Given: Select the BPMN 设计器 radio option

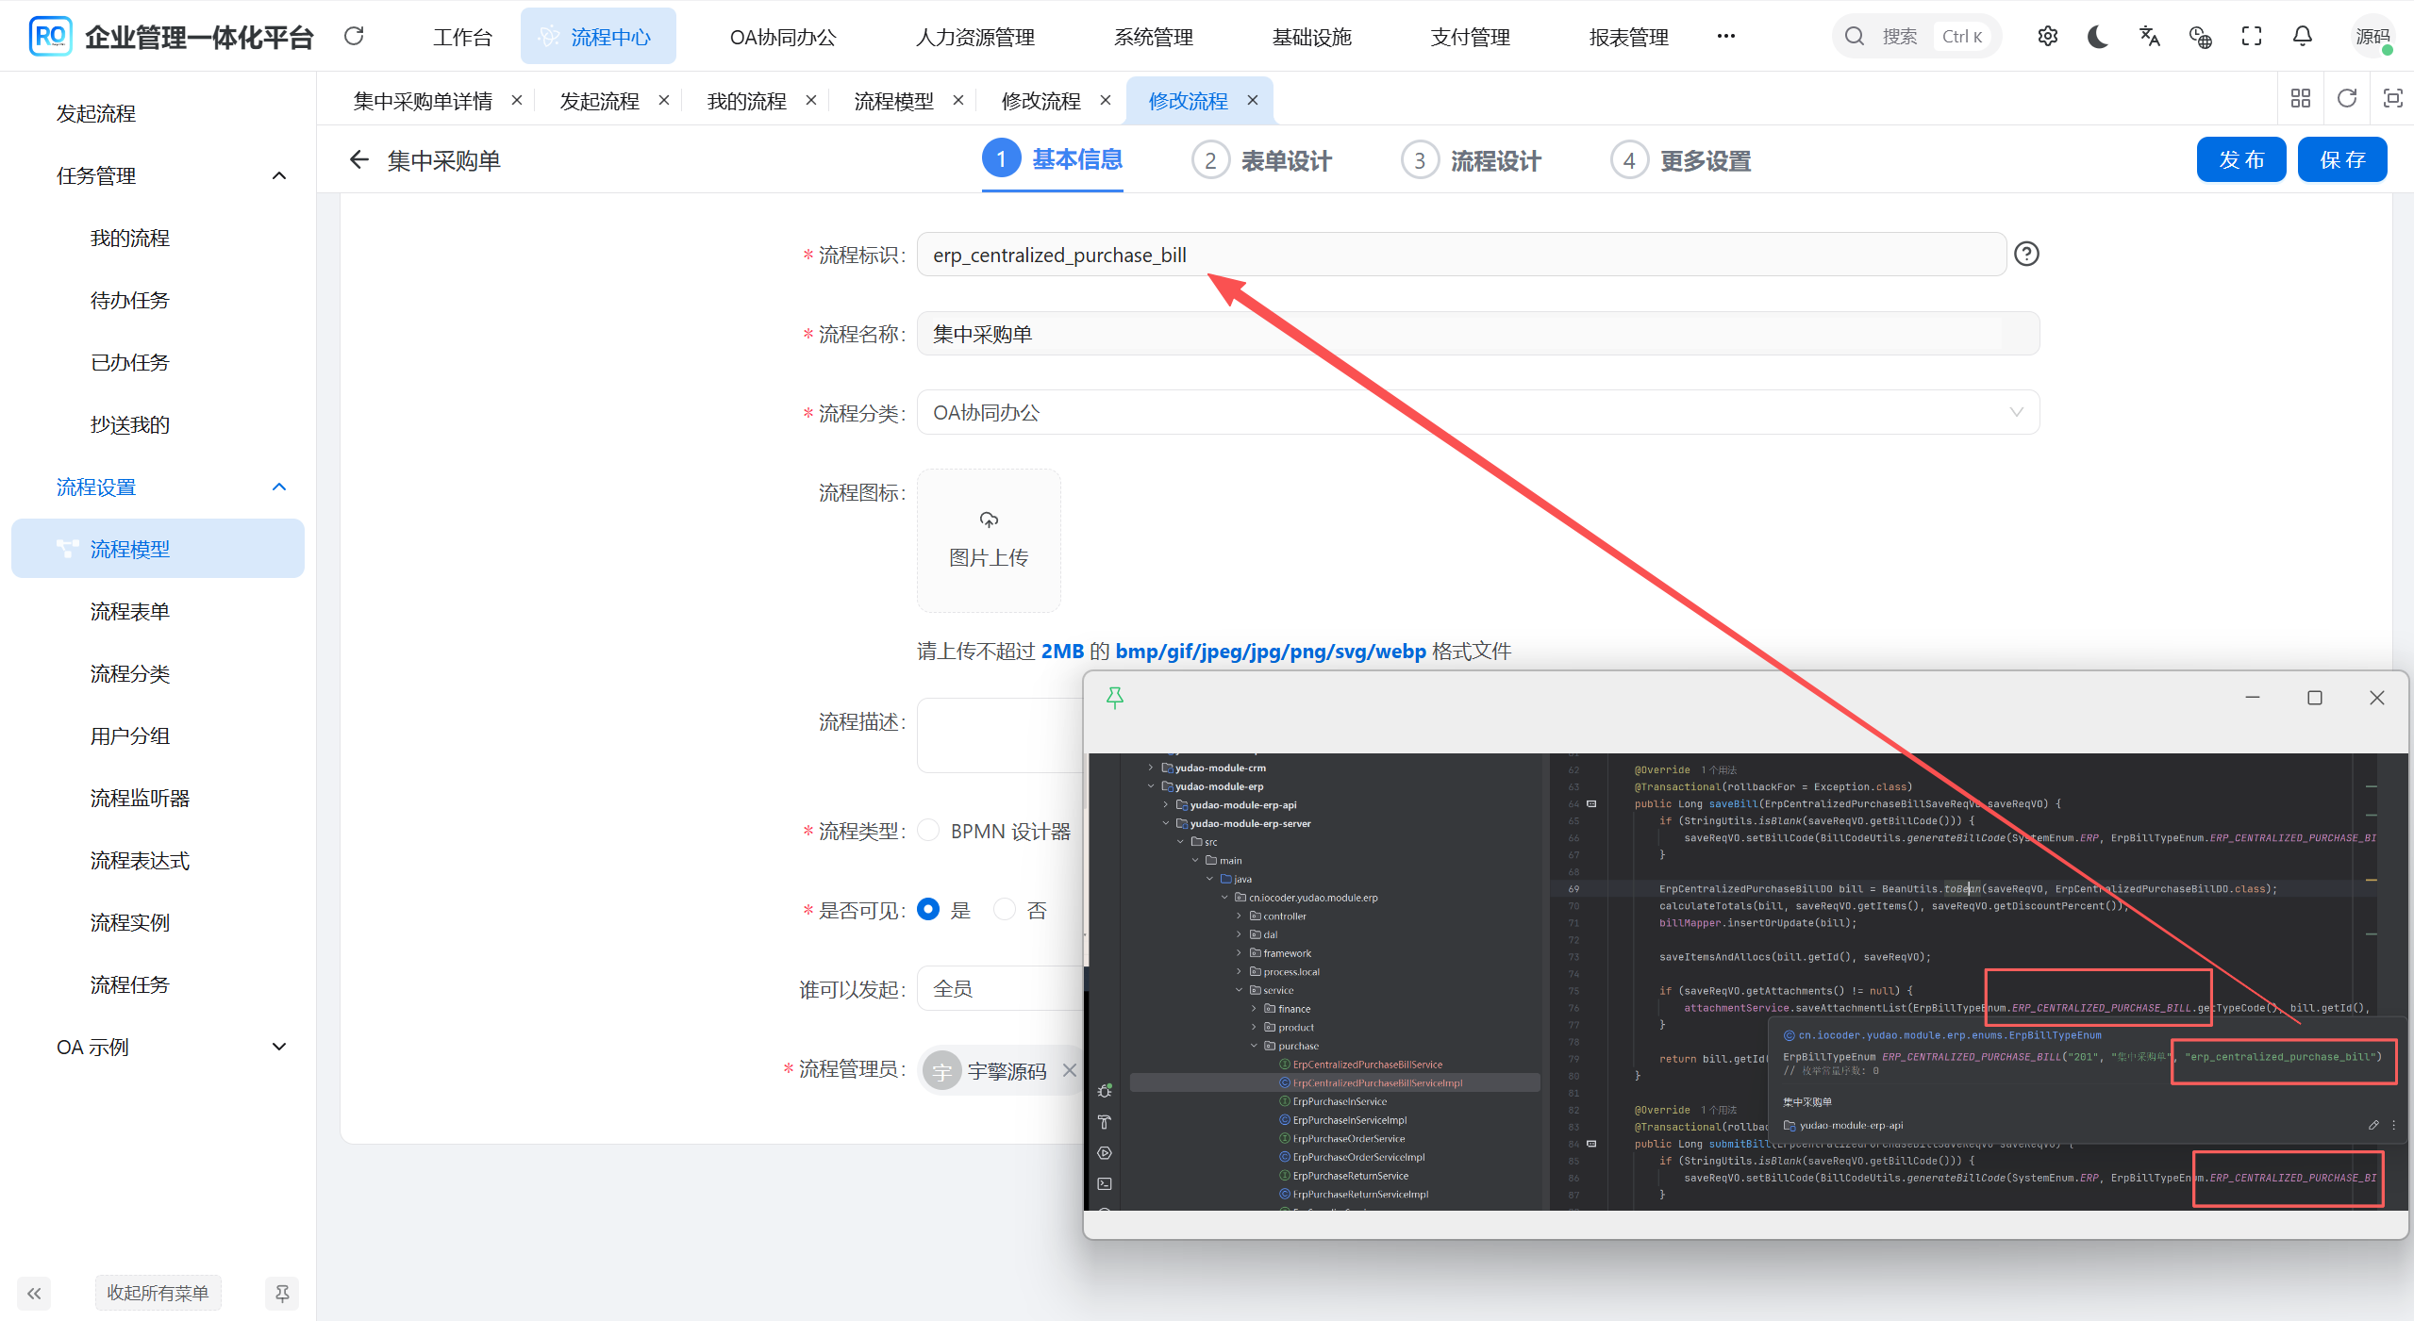Looking at the screenshot, I should (929, 831).
